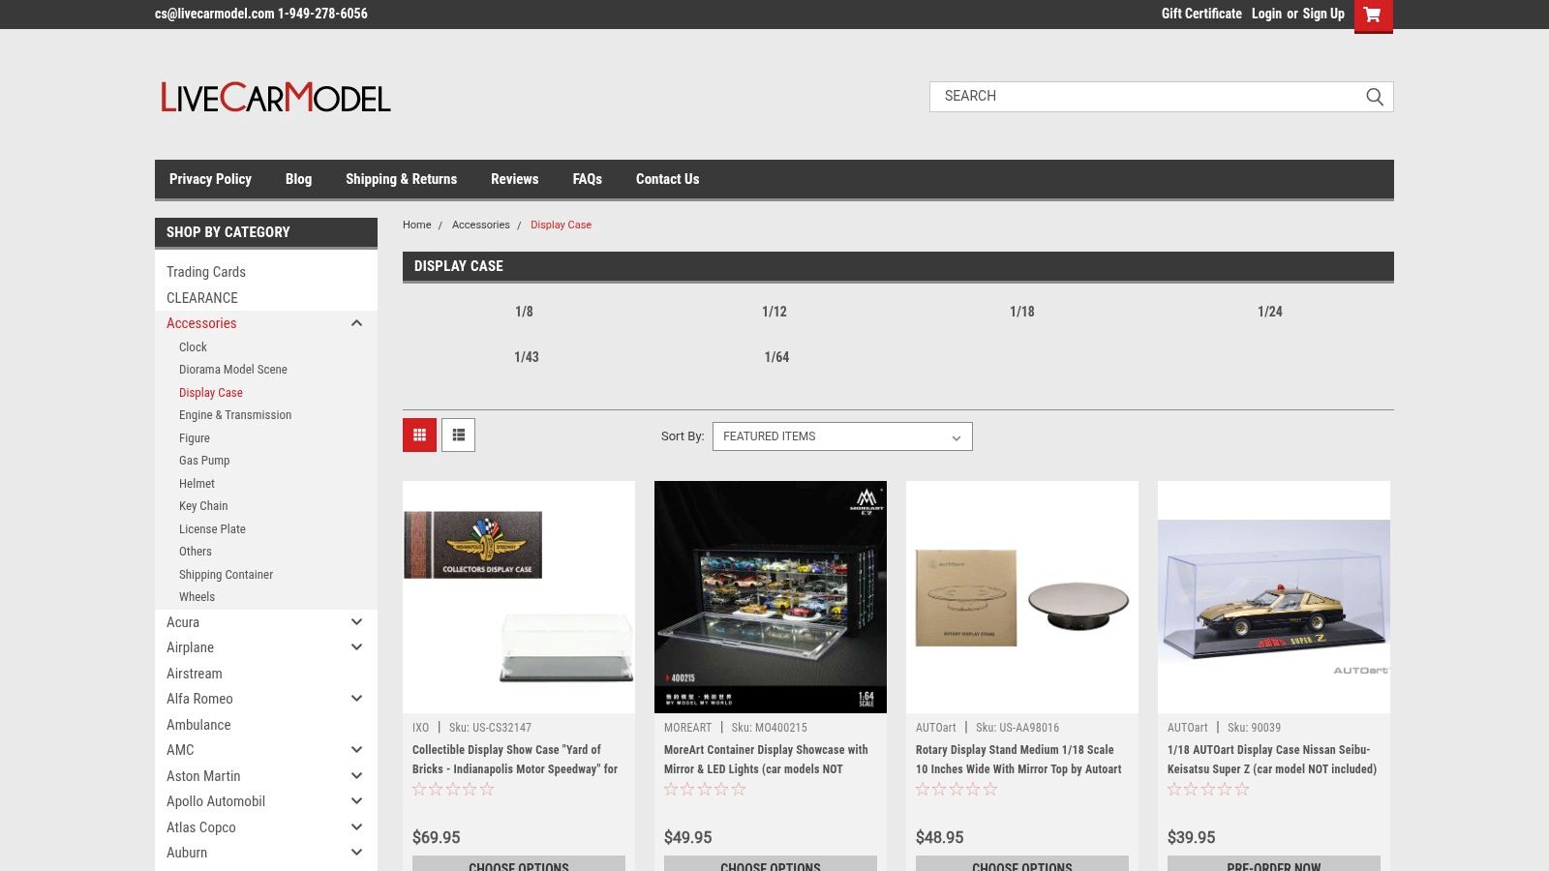Open the Nissan Super Z display case thumbnail
This screenshot has height=871, width=1549.
tap(1274, 597)
